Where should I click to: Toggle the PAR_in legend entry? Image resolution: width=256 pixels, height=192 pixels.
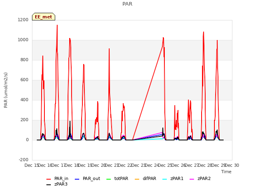click(x=57, y=179)
